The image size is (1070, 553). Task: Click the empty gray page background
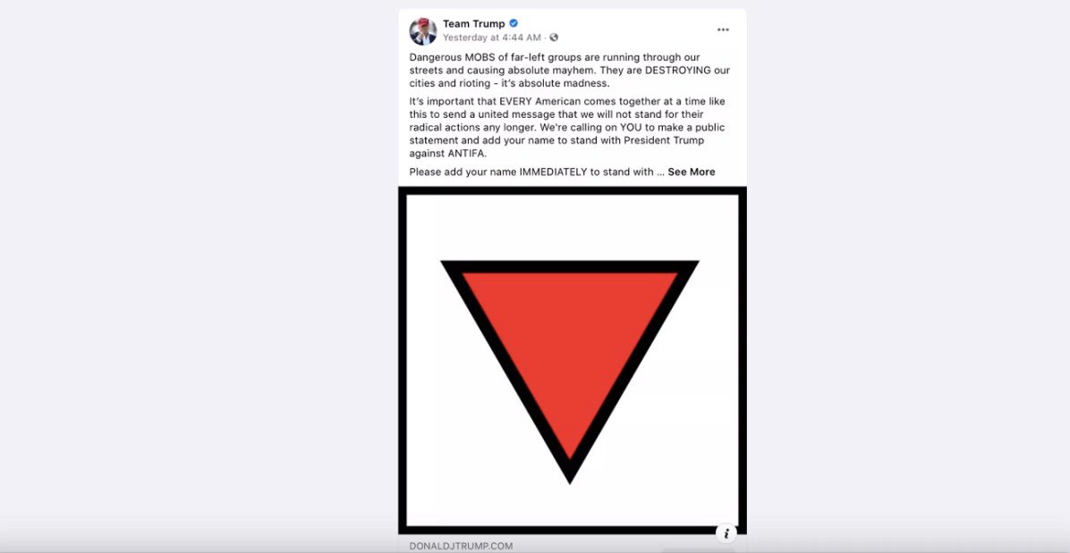[198, 272]
